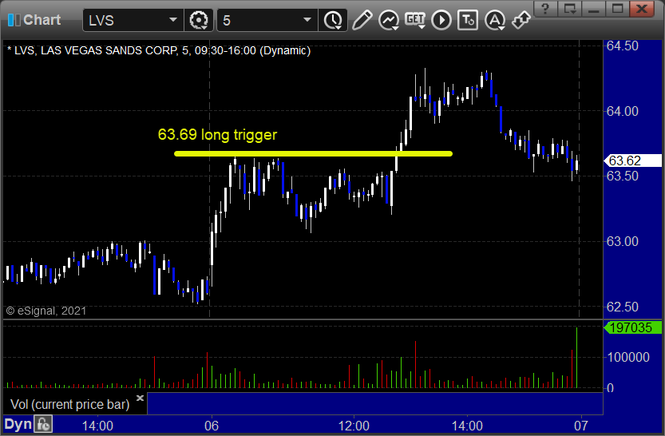Expand the interval 5 dropdown arrow

(x=307, y=20)
